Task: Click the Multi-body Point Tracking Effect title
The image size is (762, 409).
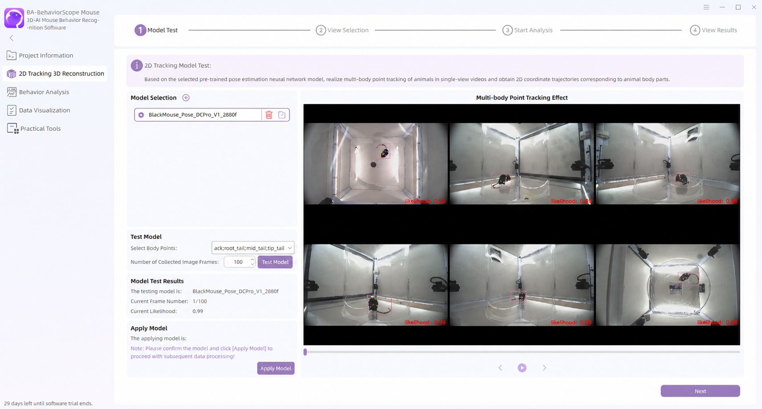Action: [x=522, y=97]
